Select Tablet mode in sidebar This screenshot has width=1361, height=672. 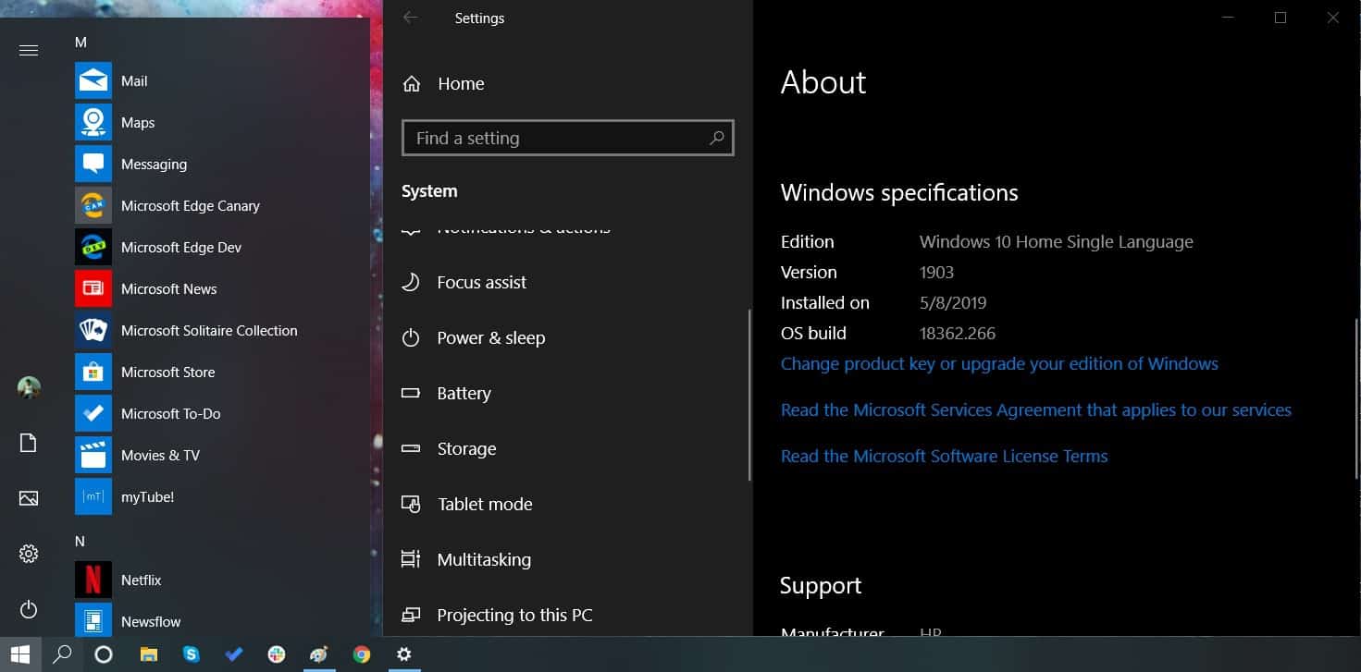point(484,505)
